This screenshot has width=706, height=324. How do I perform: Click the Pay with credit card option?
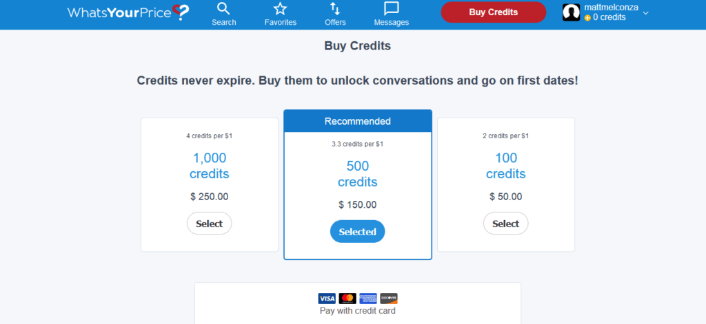click(x=358, y=310)
